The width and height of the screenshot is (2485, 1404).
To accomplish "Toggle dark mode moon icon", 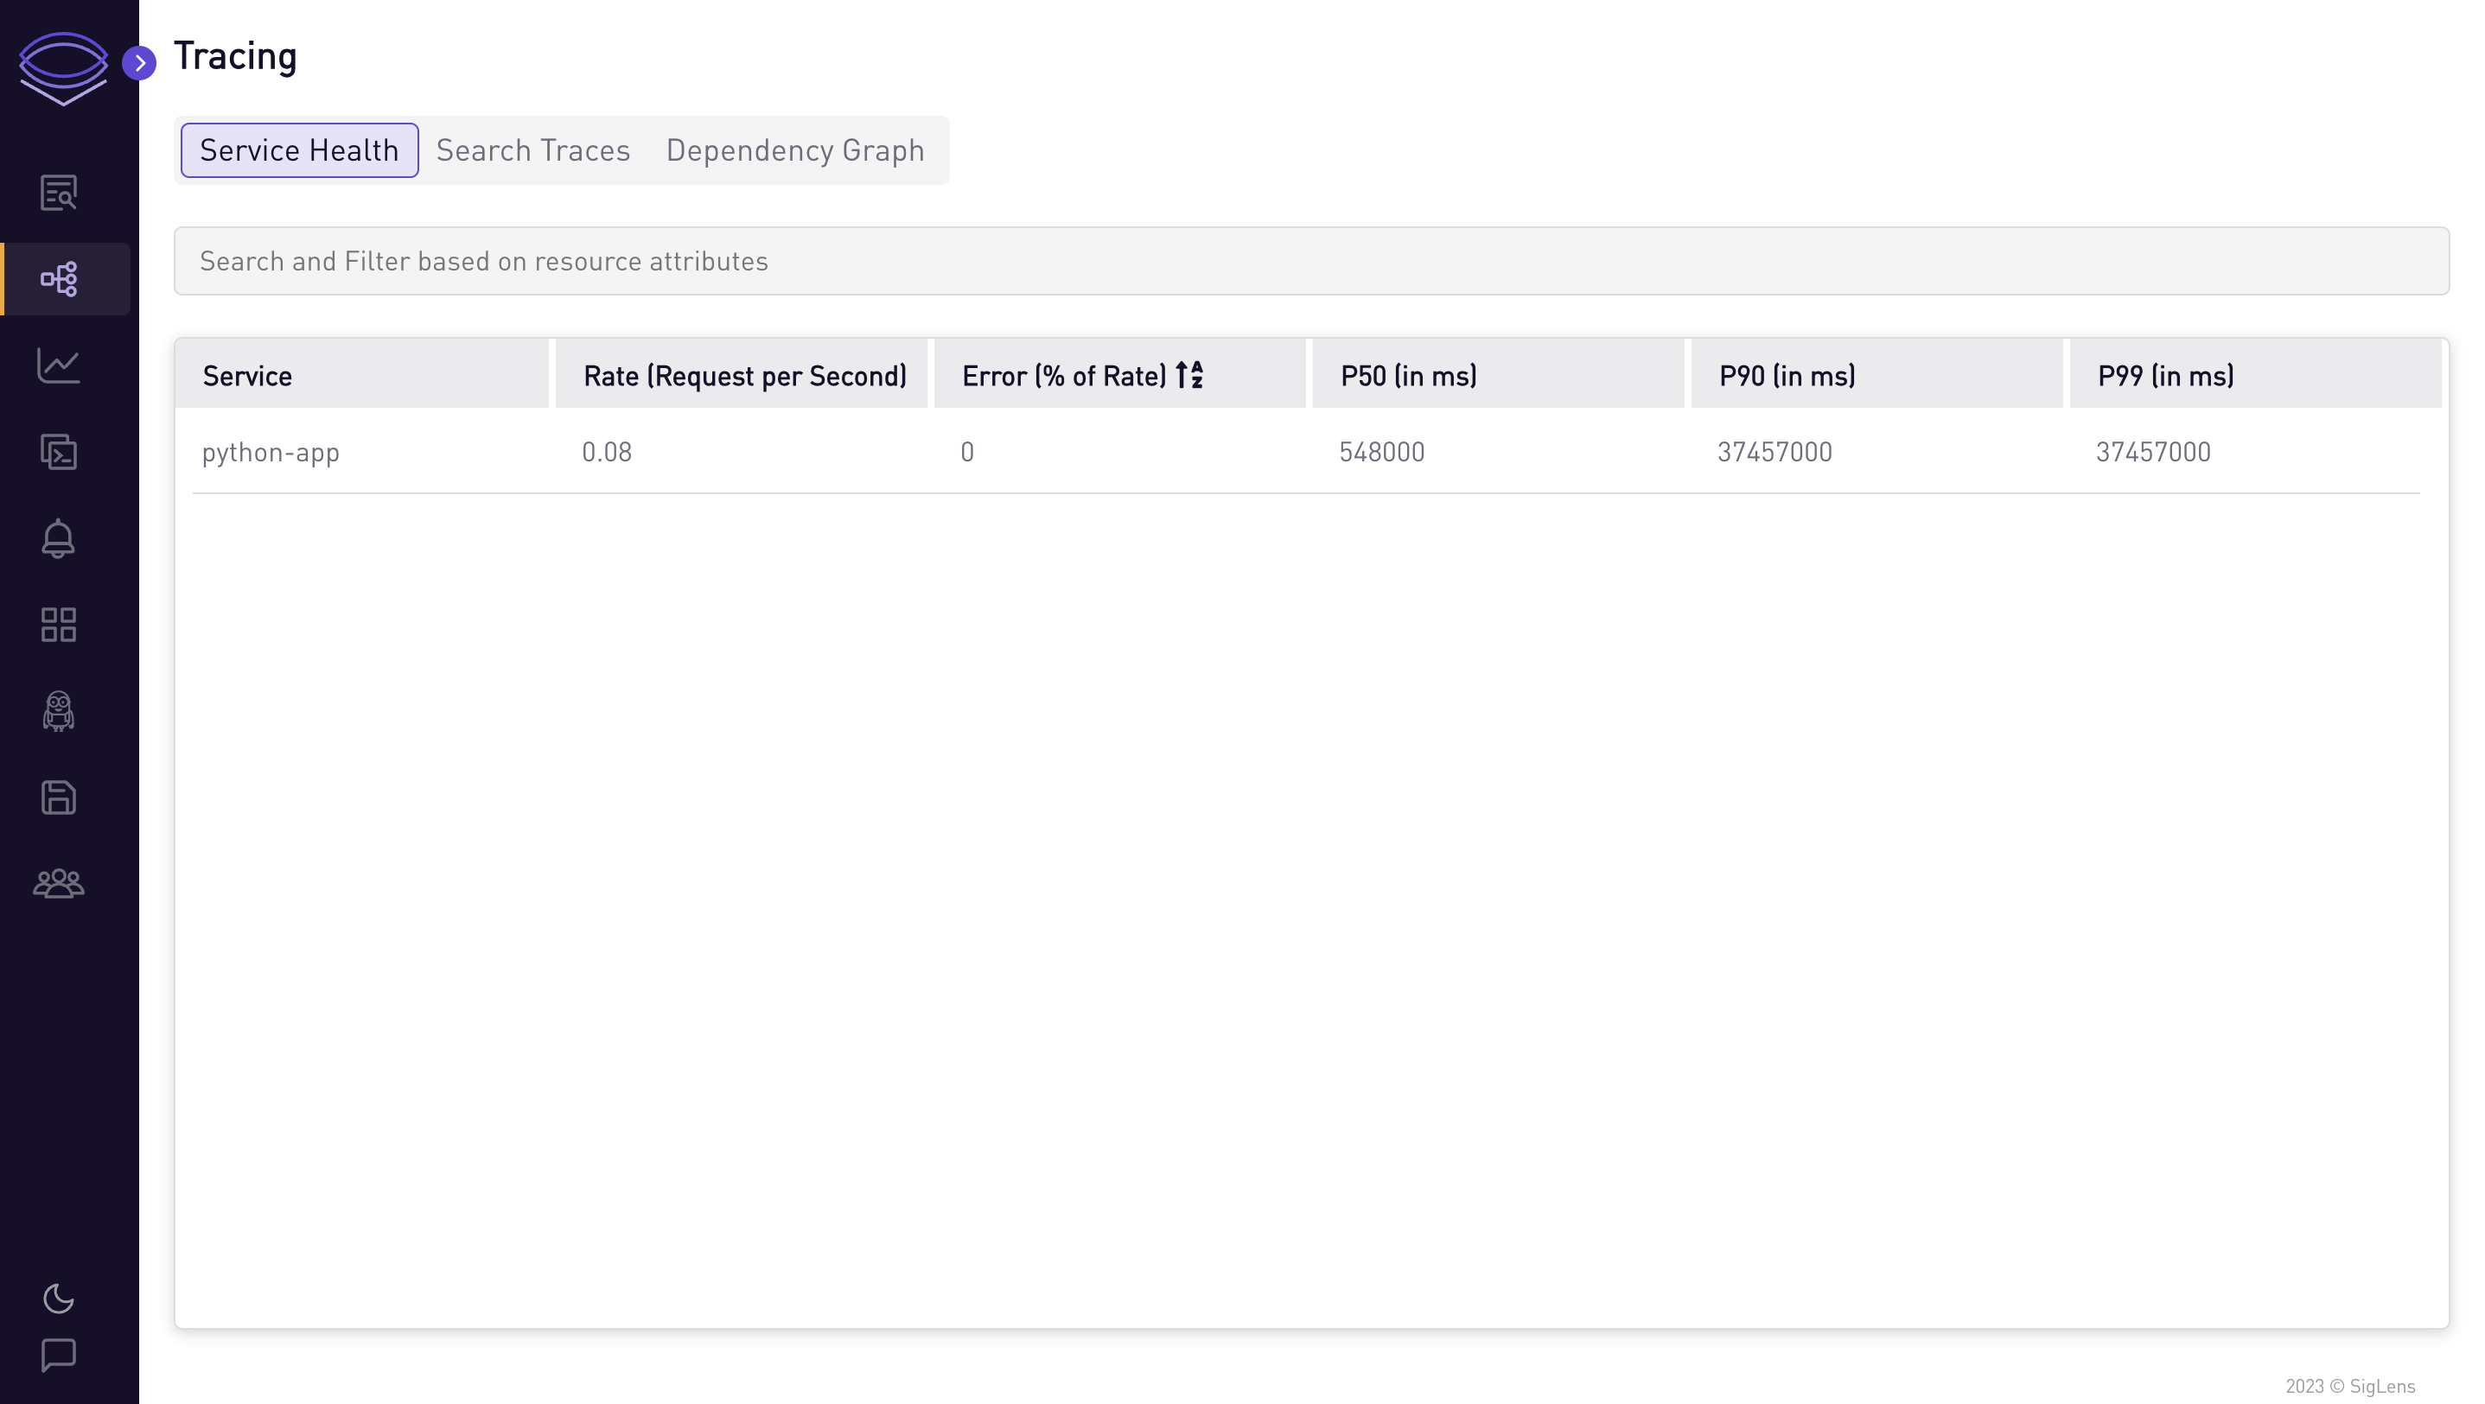I will click(x=58, y=1299).
